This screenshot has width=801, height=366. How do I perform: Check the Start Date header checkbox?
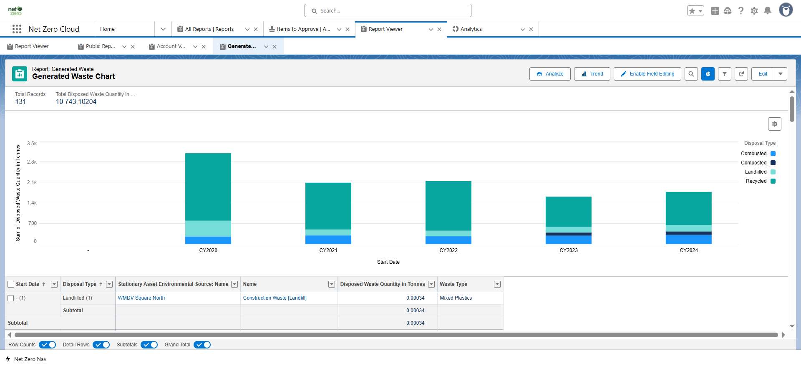click(x=11, y=284)
